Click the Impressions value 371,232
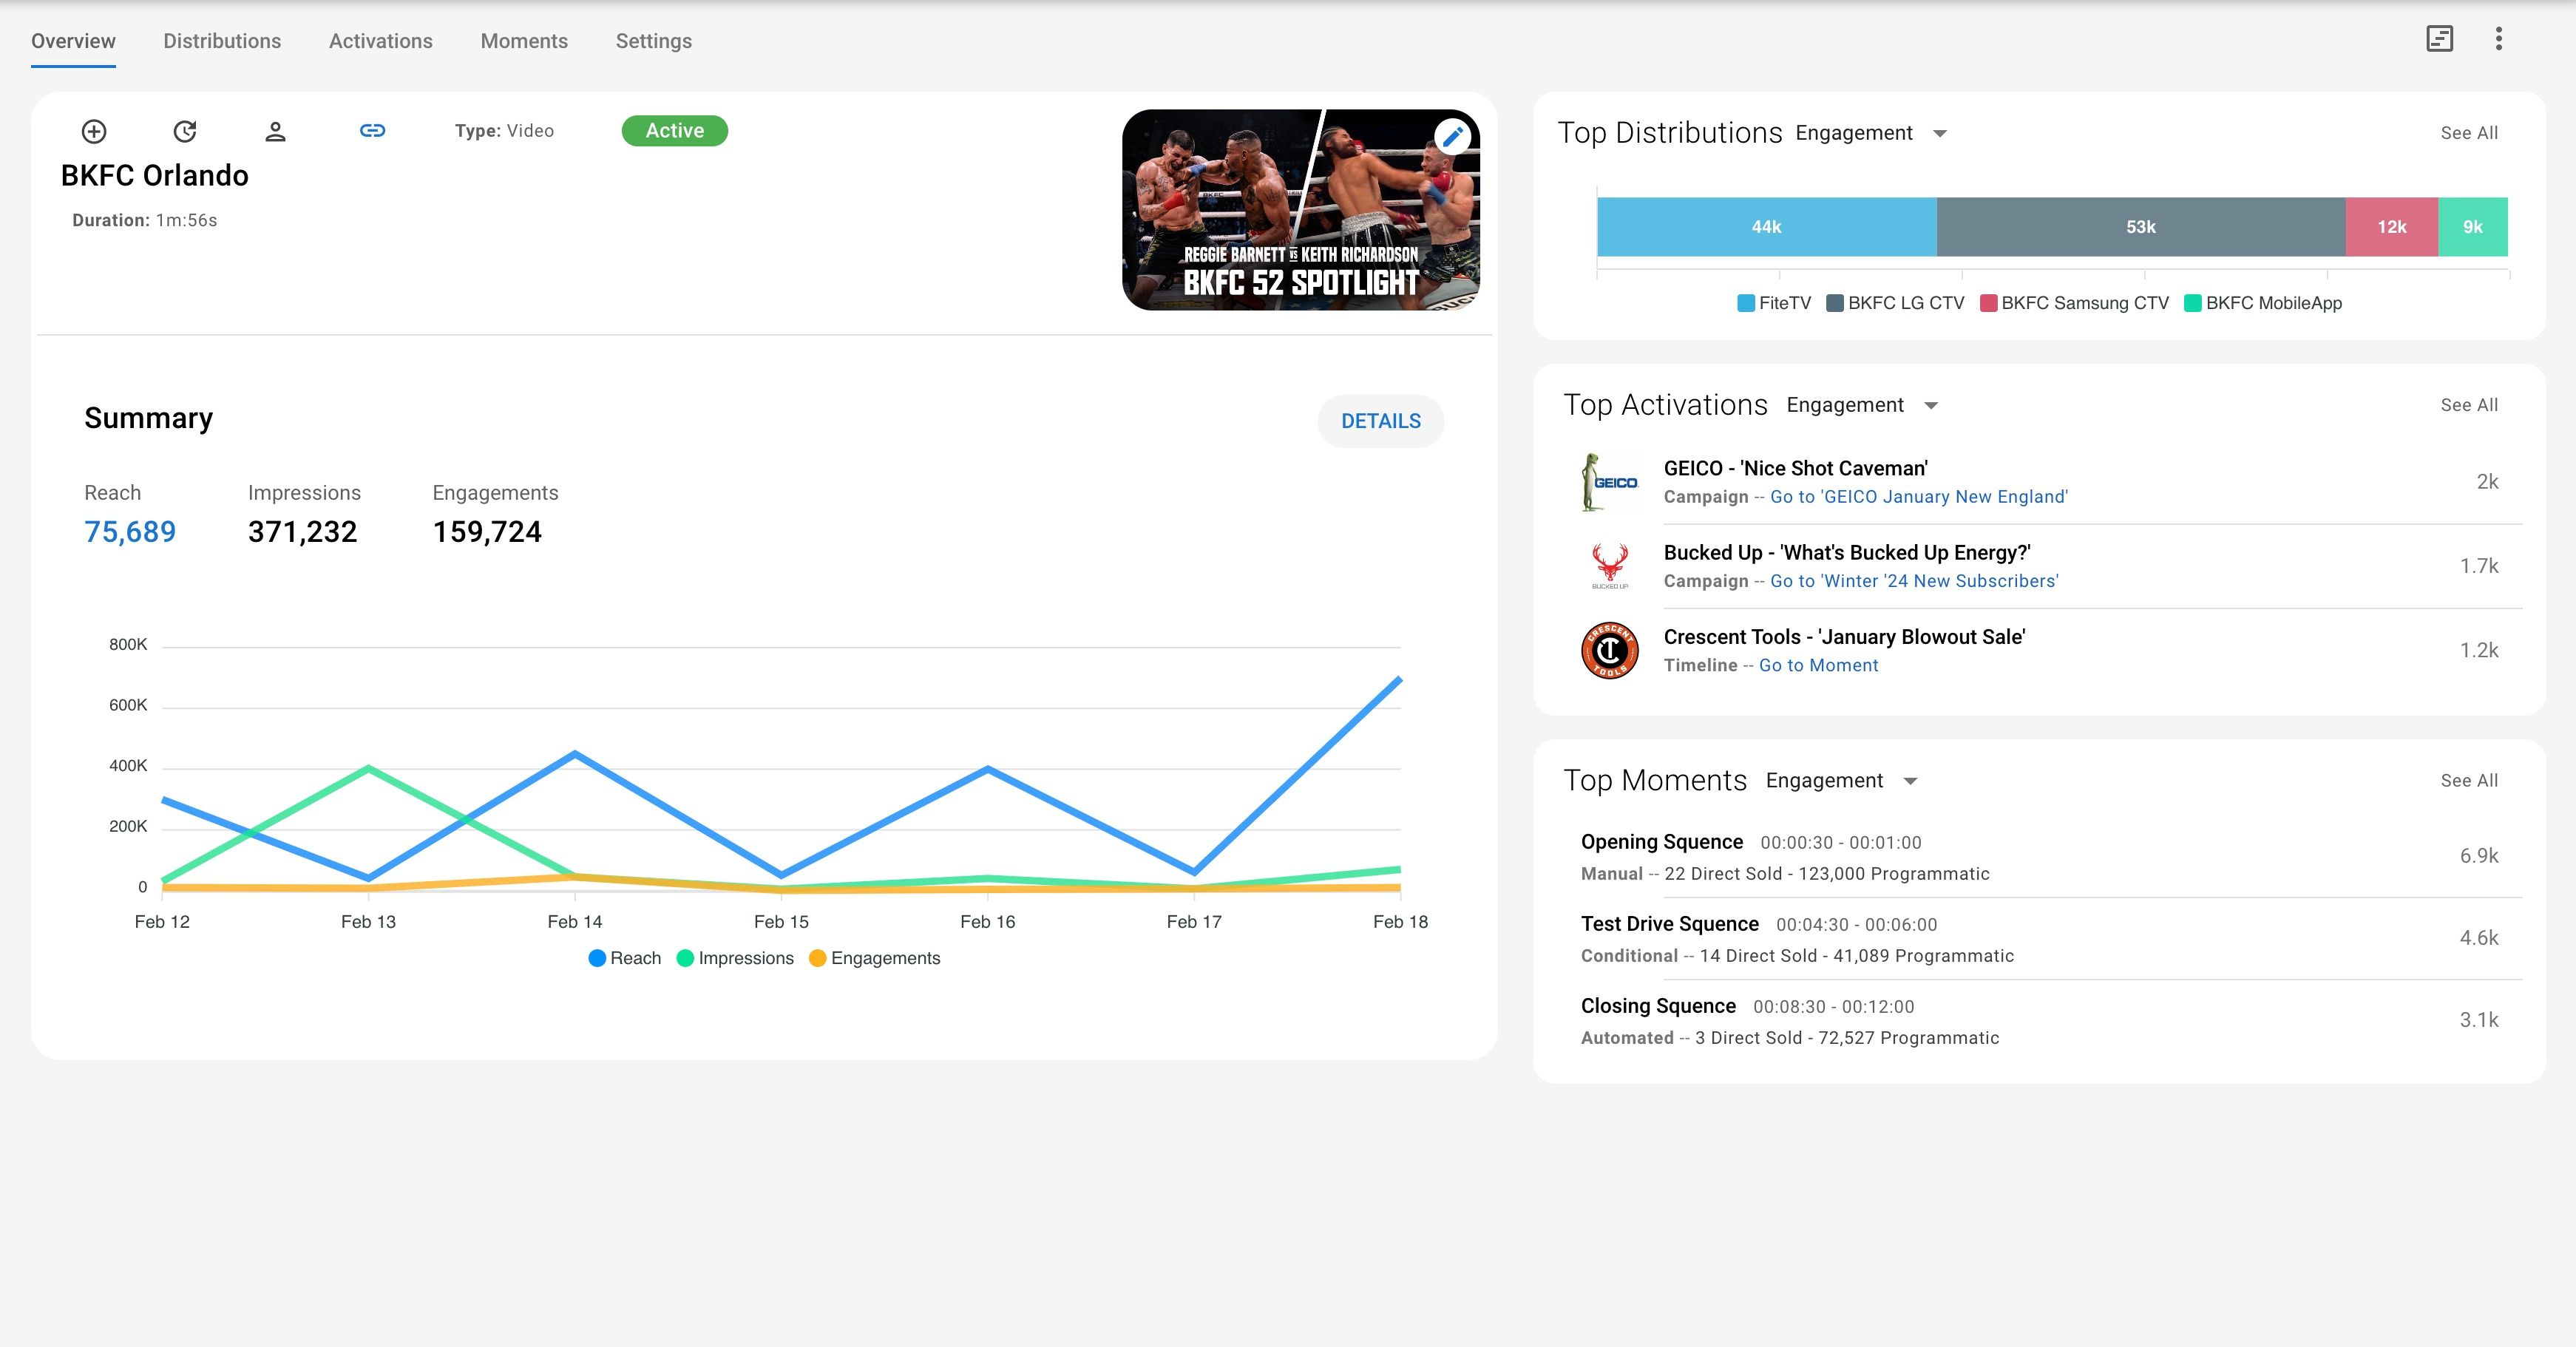The height and width of the screenshot is (1347, 2576). pyautogui.click(x=302, y=532)
